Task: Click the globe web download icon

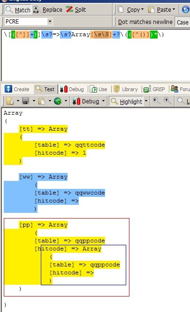Action: click(58, 101)
